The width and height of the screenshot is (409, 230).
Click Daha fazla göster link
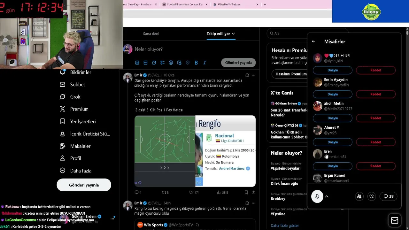[x=285, y=226]
